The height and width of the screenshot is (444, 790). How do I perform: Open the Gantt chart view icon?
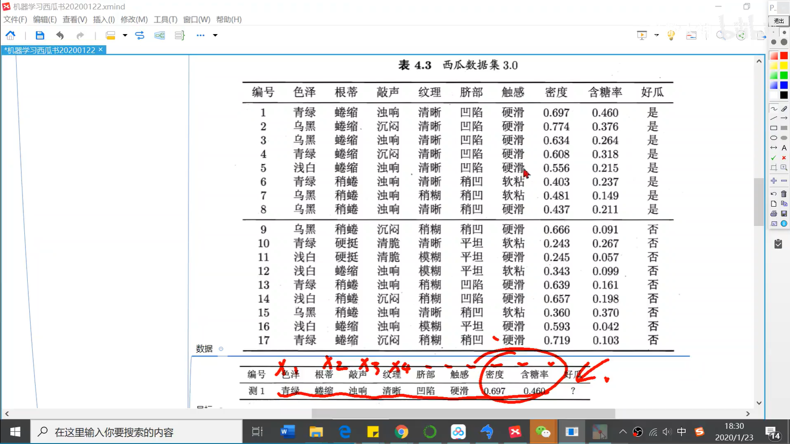coord(691,35)
